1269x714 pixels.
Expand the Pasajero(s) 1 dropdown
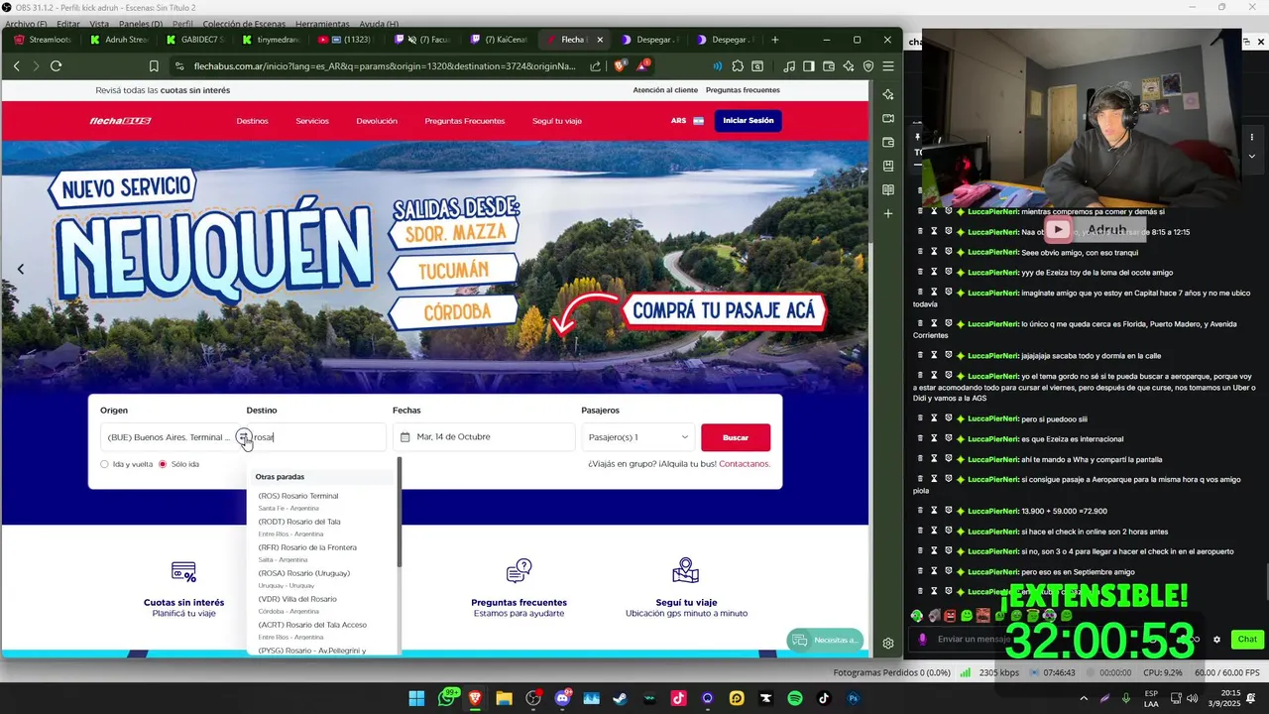coord(637,437)
